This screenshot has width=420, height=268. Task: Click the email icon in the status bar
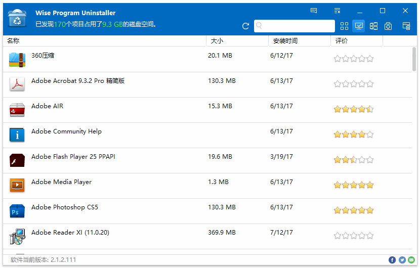[412, 260]
